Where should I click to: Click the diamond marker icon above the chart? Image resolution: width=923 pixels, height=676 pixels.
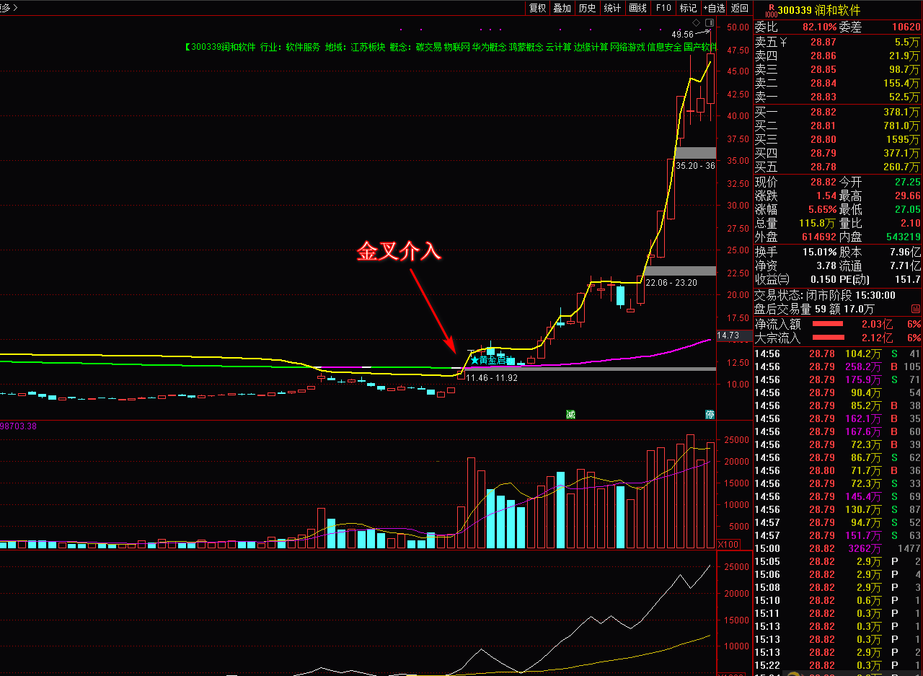click(x=697, y=24)
